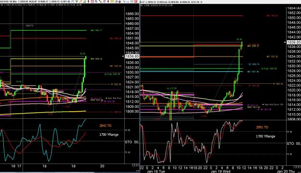
Task: Click the 1839.85 price tag on left chart
Action: pyautogui.click(x=132, y=57)
